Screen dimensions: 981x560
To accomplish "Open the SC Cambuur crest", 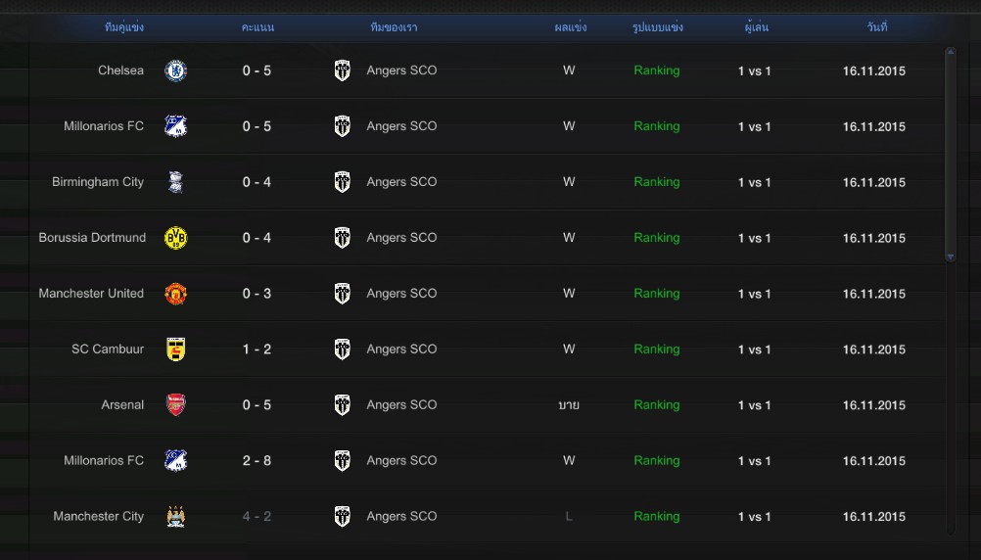I will [x=175, y=350].
